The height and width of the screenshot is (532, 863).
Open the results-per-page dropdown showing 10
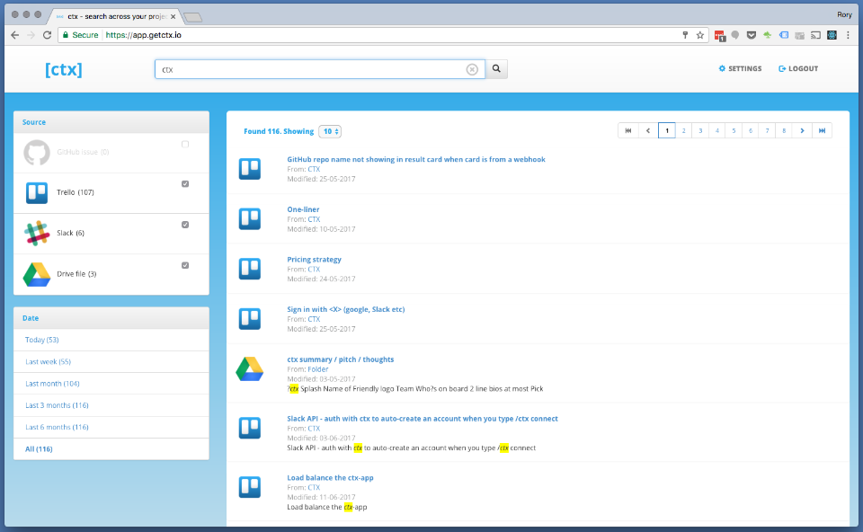pos(330,131)
